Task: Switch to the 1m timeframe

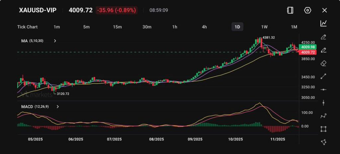Action: 56,27
